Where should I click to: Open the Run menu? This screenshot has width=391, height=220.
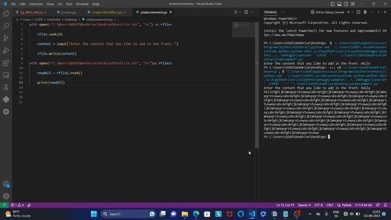[69, 4]
